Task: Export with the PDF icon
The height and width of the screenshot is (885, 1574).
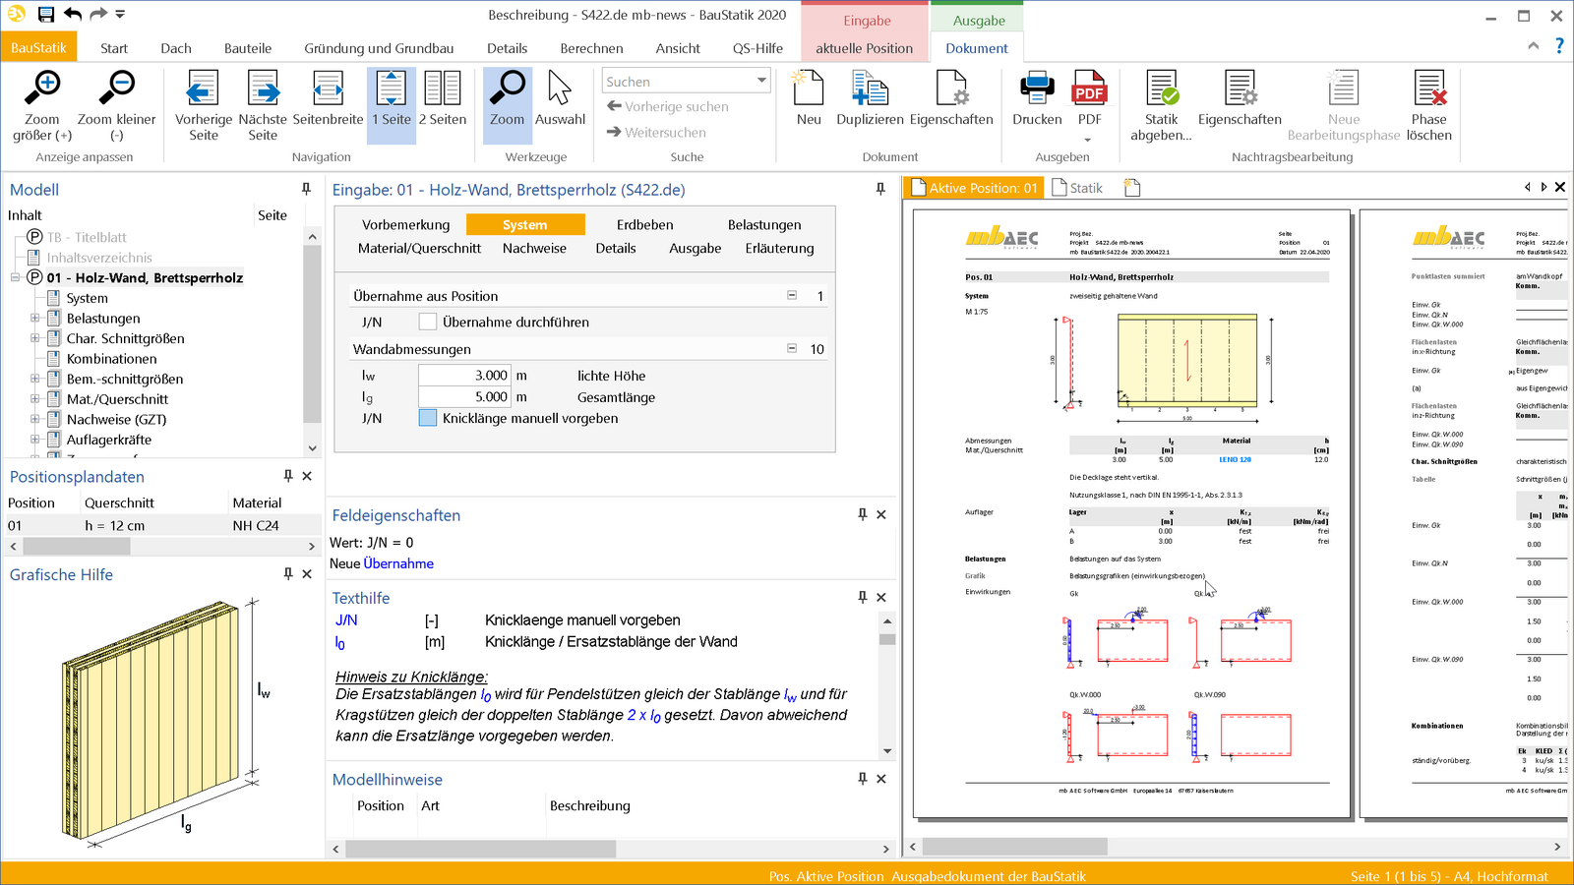Action: tap(1089, 88)
